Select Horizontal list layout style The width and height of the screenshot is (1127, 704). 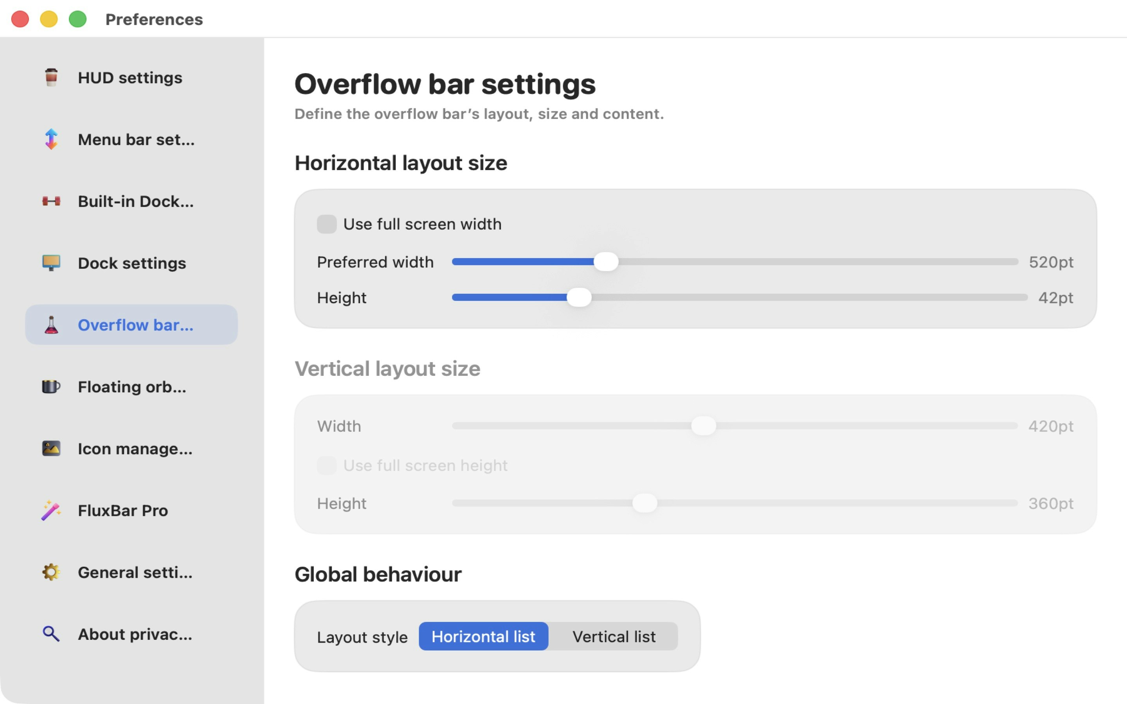pos(483,636)
